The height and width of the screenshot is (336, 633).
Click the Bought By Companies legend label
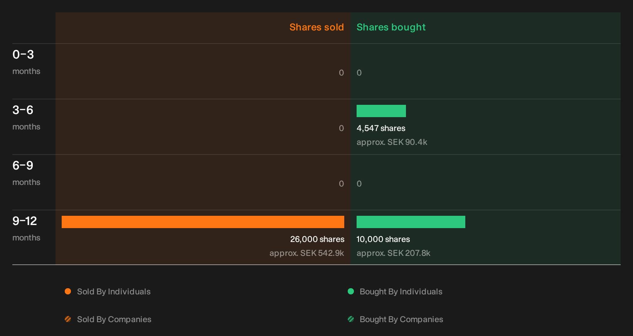point(401,319)
